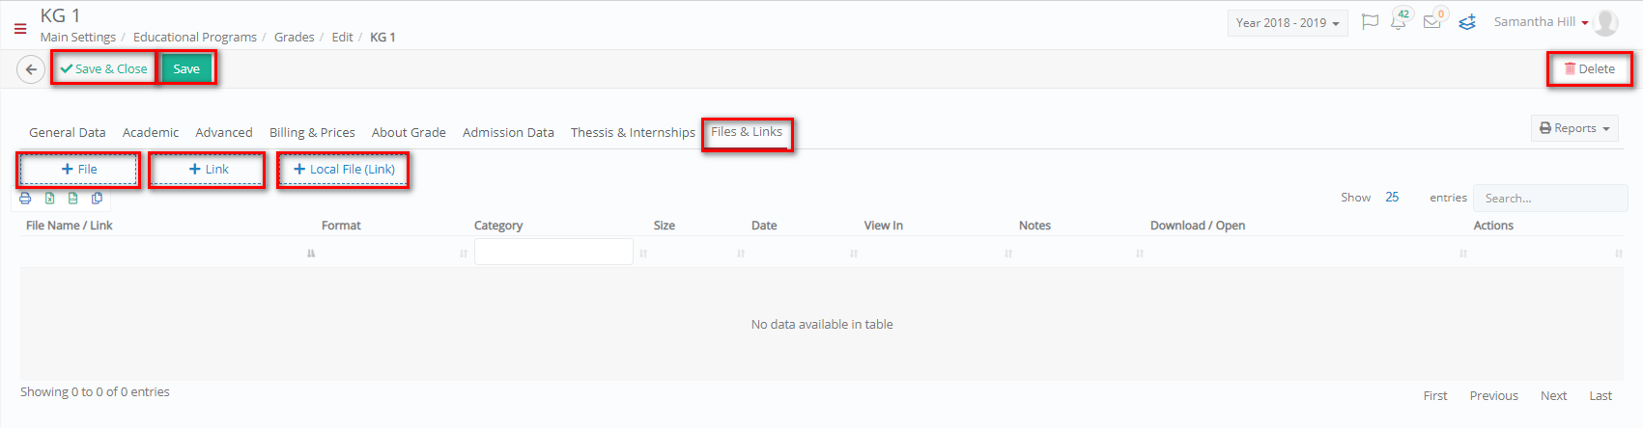This screenshot has height=428, width=1643.
Task: Sort by File Name / Link column
Action: click(70, 226)
